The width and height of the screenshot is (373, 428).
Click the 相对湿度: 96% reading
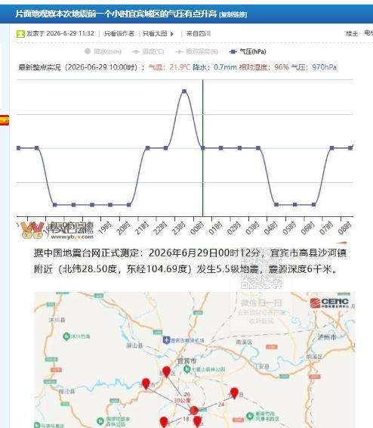[x=264, y=67]
